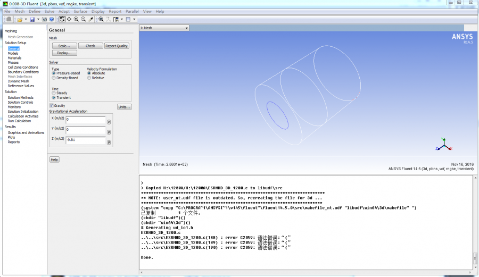Click the Z (m/s2) gravity input field

point(86,140)
